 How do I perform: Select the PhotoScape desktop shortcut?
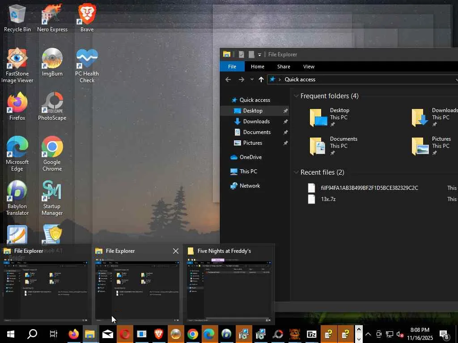pyautogui.click(x=52, y=106)
